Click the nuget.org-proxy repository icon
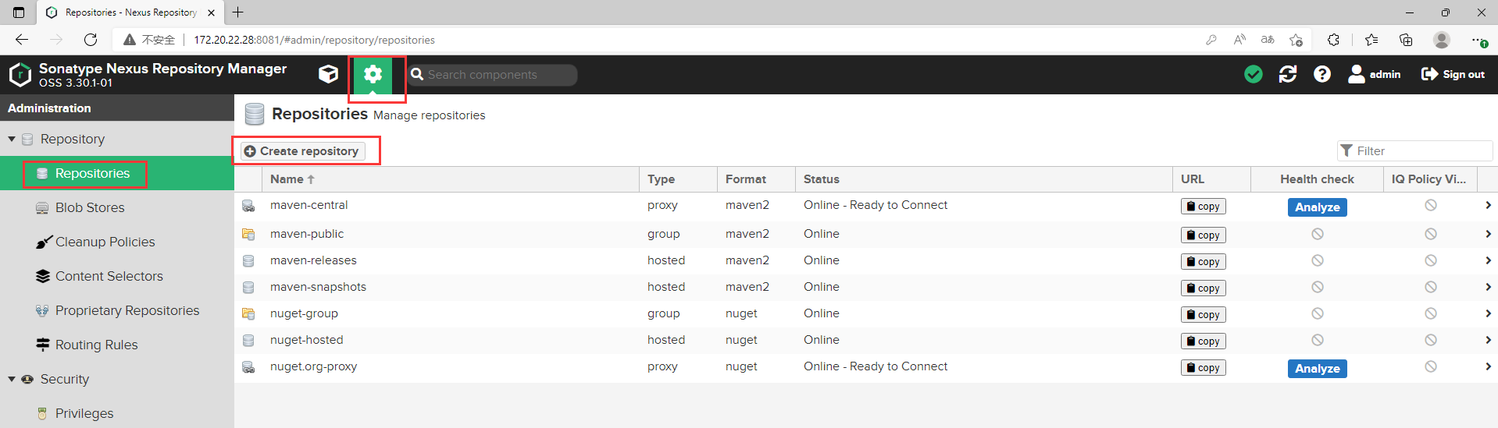1498x428 pixels. pyautogui.click(x=248, y=367)
